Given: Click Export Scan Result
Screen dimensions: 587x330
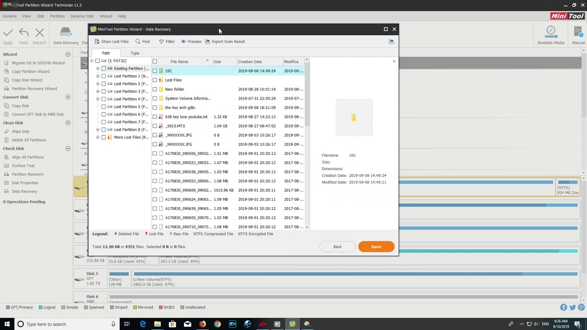Looking at the screenshot, I should point(225,41).
